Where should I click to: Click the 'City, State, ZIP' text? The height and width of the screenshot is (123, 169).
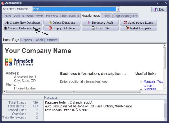pos(25,81)
